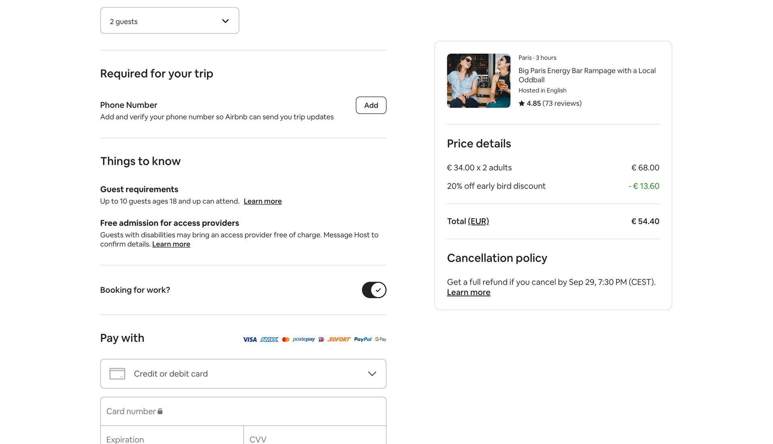
Task: Open the 2 guests dropdown
Action: [x=169, y=21]
